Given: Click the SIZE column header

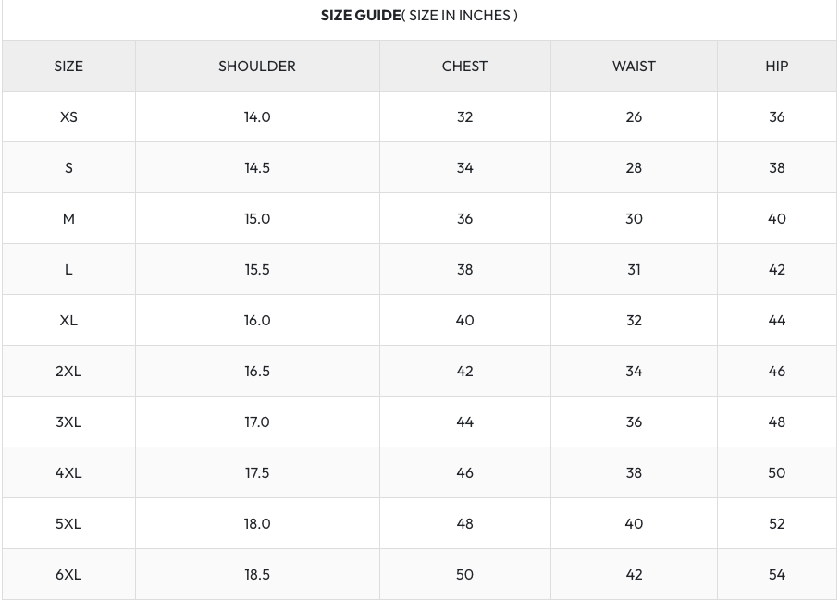Looking at the screenshot, I should (x=68, y=67).
